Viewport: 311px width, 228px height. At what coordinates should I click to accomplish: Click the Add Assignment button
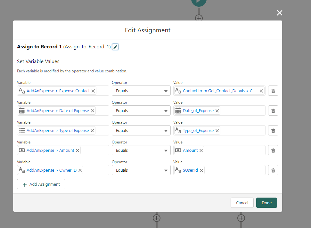coord(41,184)
